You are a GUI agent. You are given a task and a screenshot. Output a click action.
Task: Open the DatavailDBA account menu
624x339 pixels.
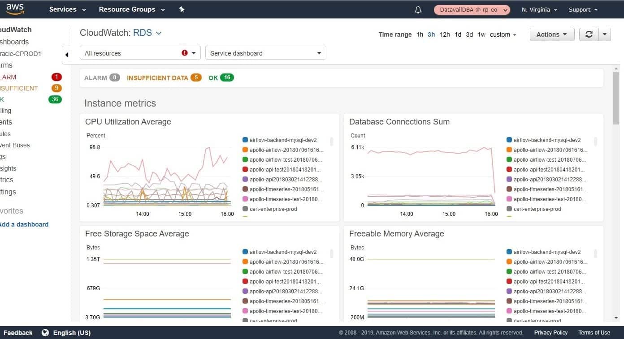pos(472,10)
